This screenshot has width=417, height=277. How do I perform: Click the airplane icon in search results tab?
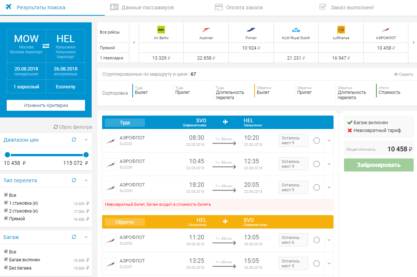[9, 7]
